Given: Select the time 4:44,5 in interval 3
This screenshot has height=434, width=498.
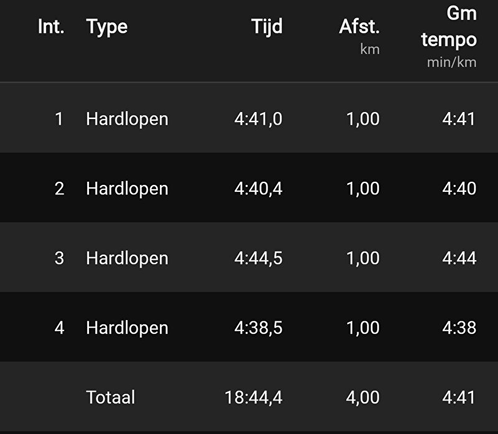Looking at the screenshot, I should tap(258, 258).
